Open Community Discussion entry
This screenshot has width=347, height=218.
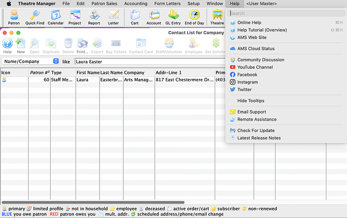(286, 60)
